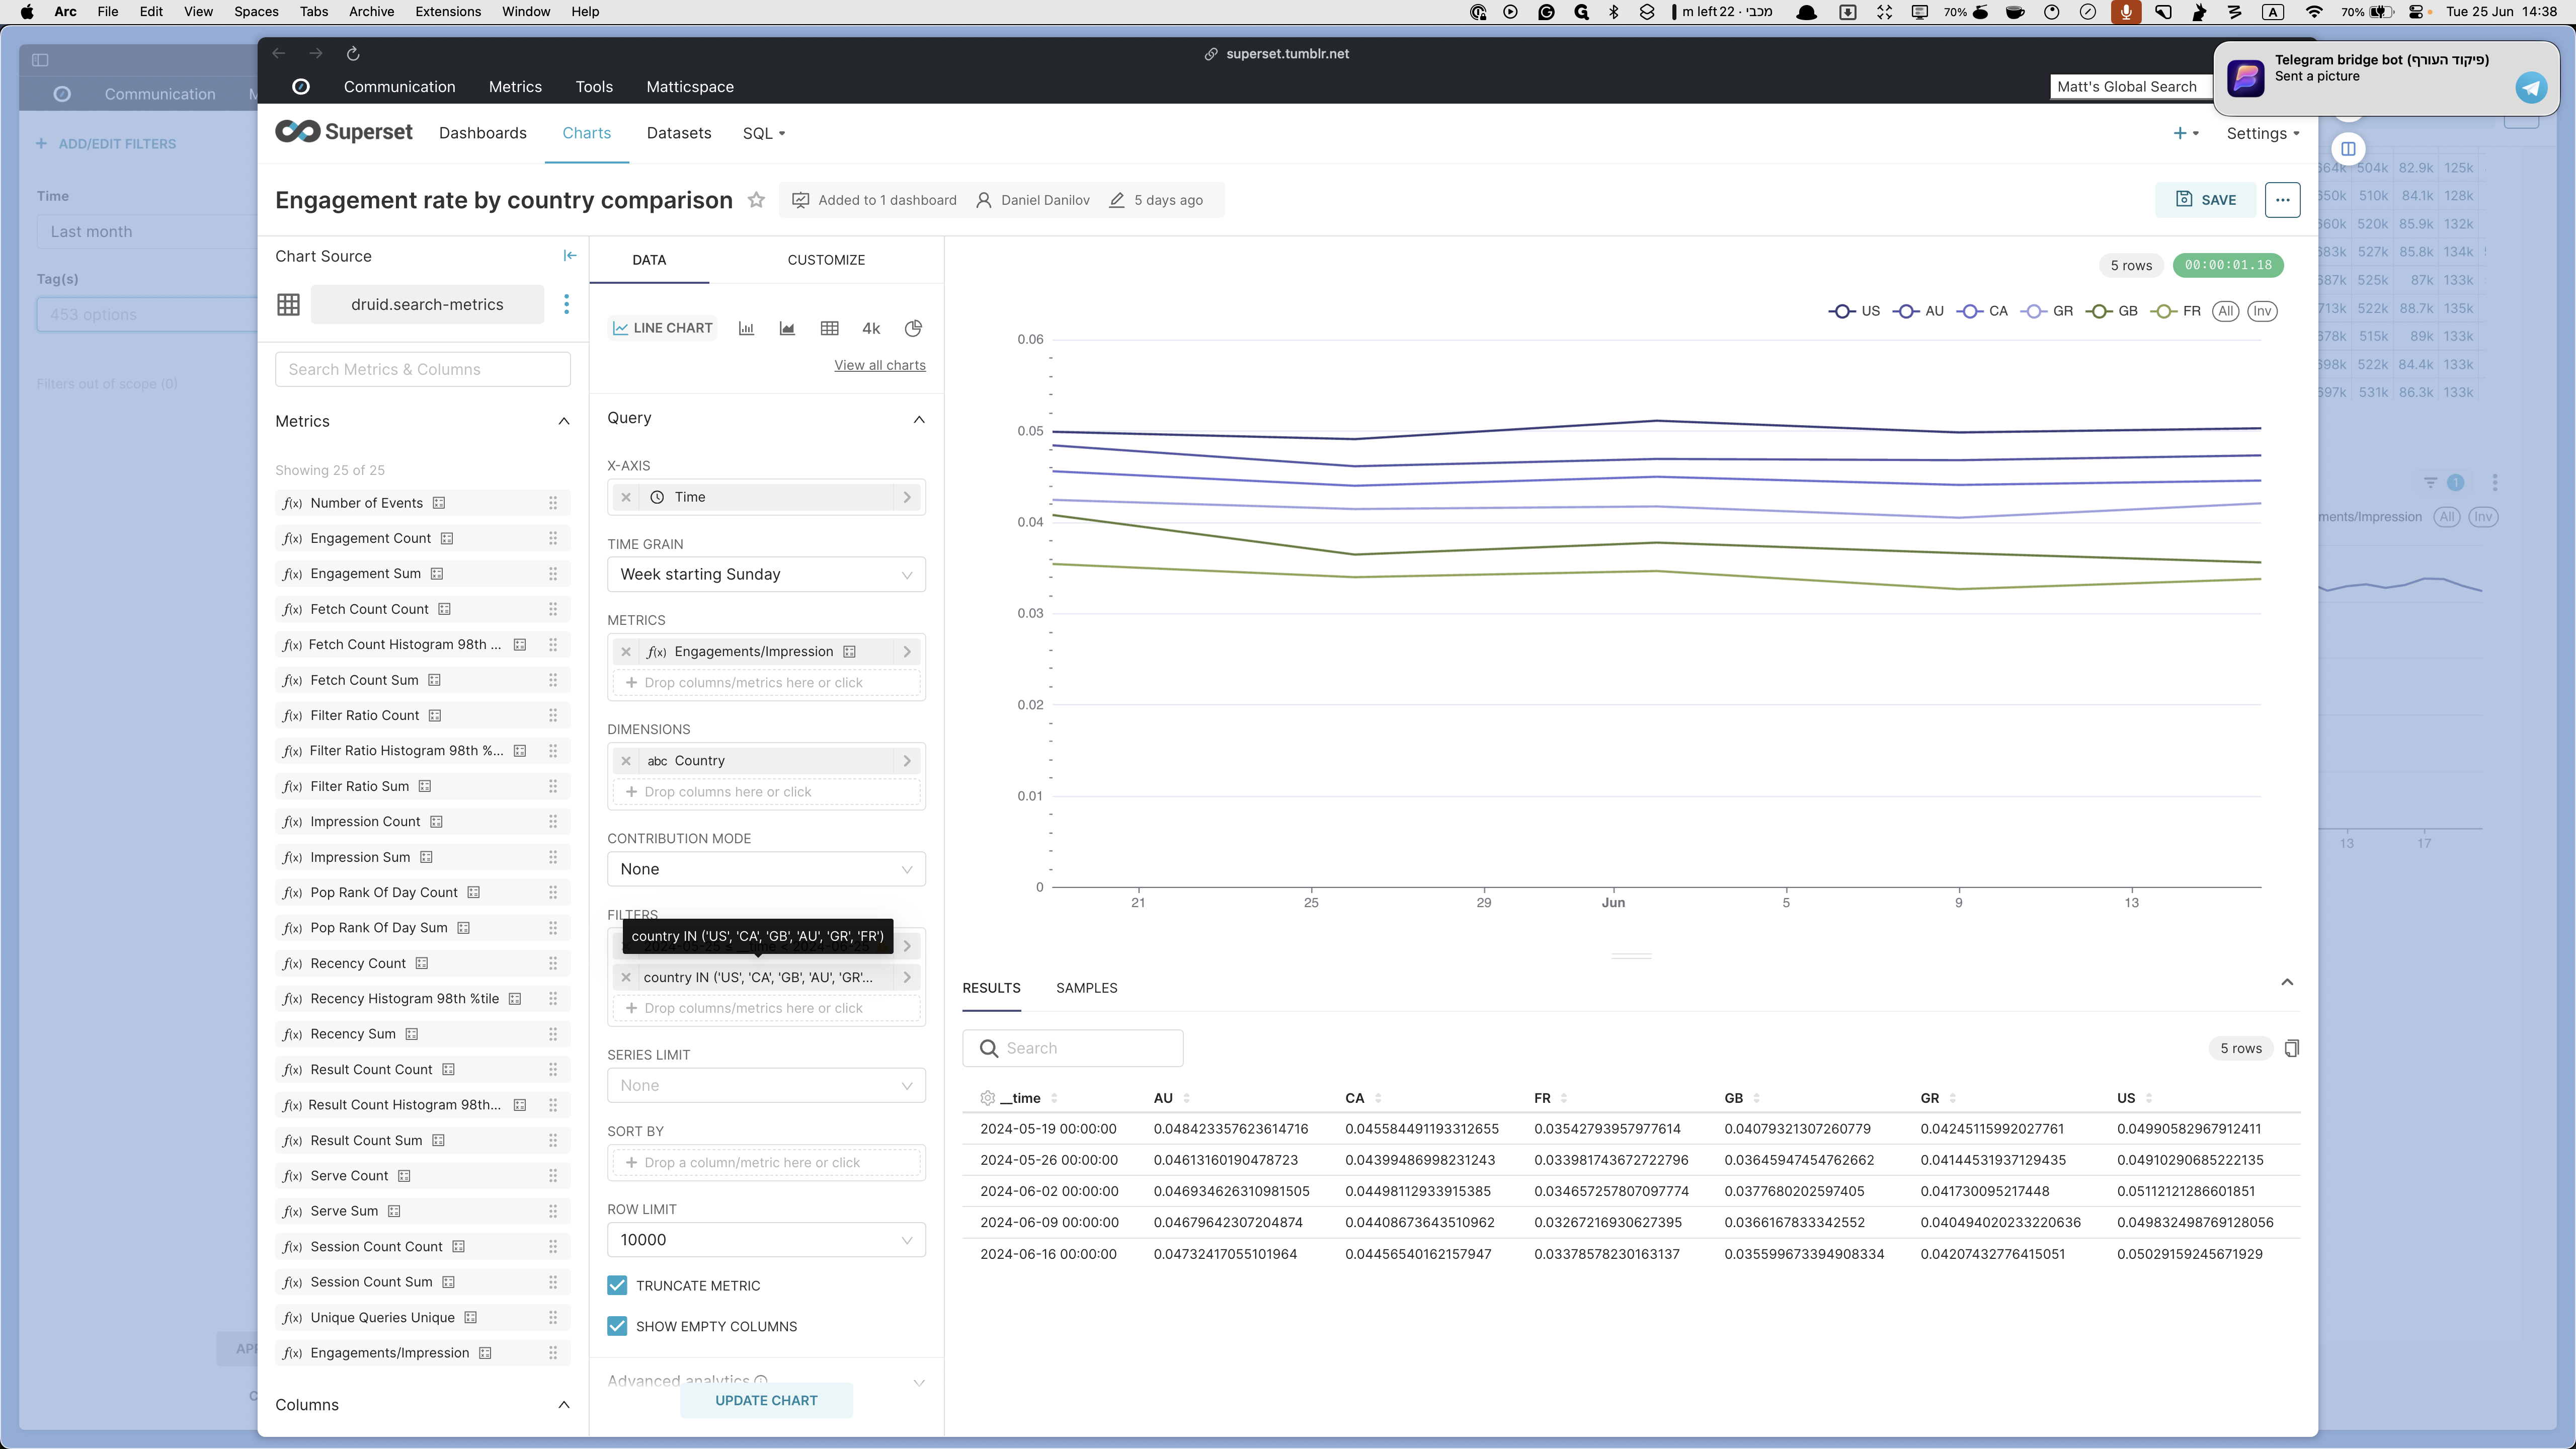
Task: Switch to the bar chart type icon
Action: 746,328
